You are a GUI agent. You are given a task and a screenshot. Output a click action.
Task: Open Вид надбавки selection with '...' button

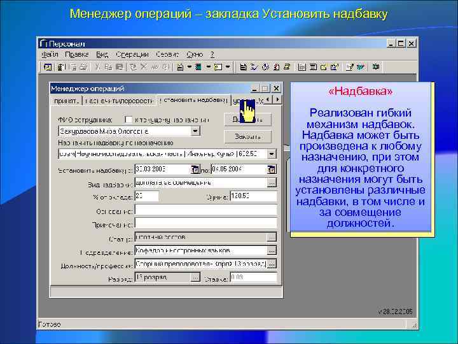272,183
